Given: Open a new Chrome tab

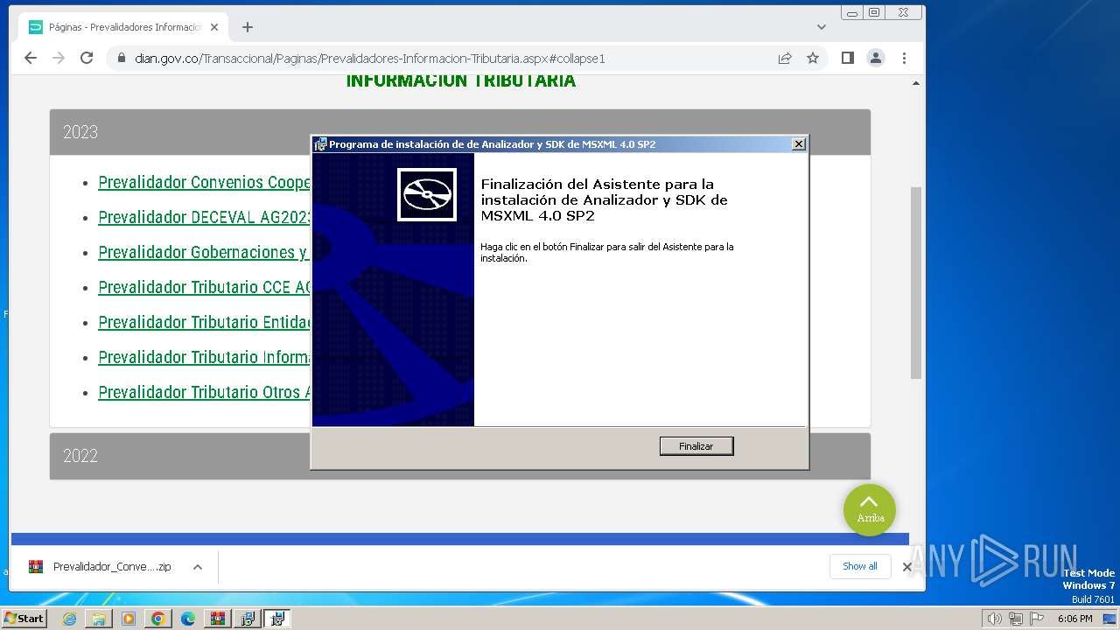Looking at the screenshot, I should 248,27.
